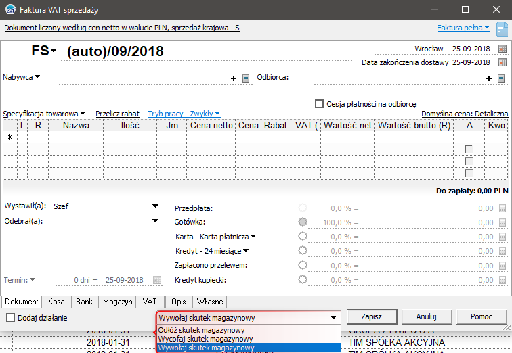This screenshot has height=353, width=512.
Task: Add a new Odbiorca with plus icon
Action: click(489, 78)
